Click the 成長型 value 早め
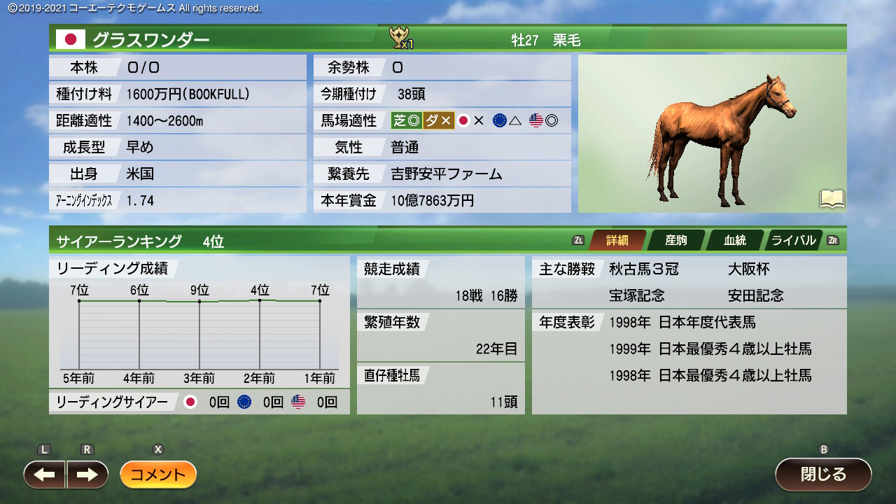This screenshot has height=504, width=896. (140, 147)
